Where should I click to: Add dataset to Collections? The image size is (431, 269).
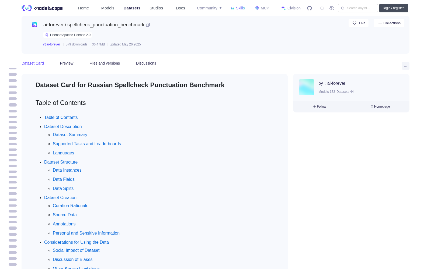tap(389, 23)
